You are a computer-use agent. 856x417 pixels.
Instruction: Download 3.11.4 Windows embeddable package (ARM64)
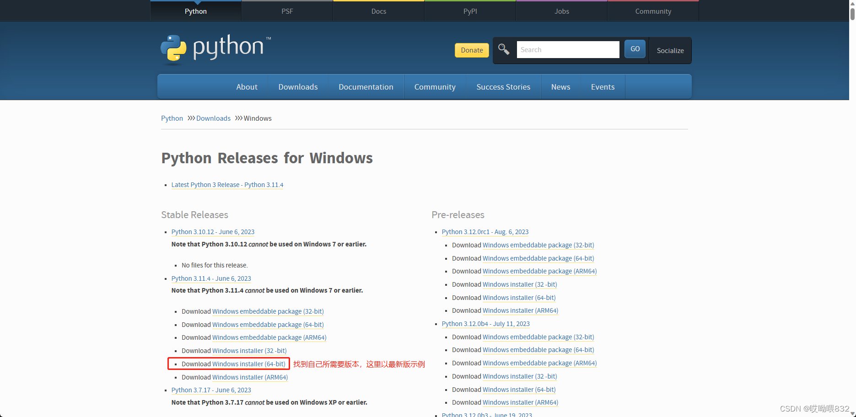pyautogui.click(x=269, y=337)
